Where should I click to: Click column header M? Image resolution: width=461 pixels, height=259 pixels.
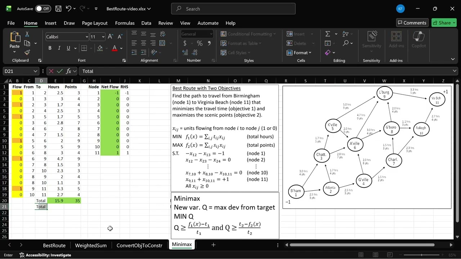(x=178, y=81)
